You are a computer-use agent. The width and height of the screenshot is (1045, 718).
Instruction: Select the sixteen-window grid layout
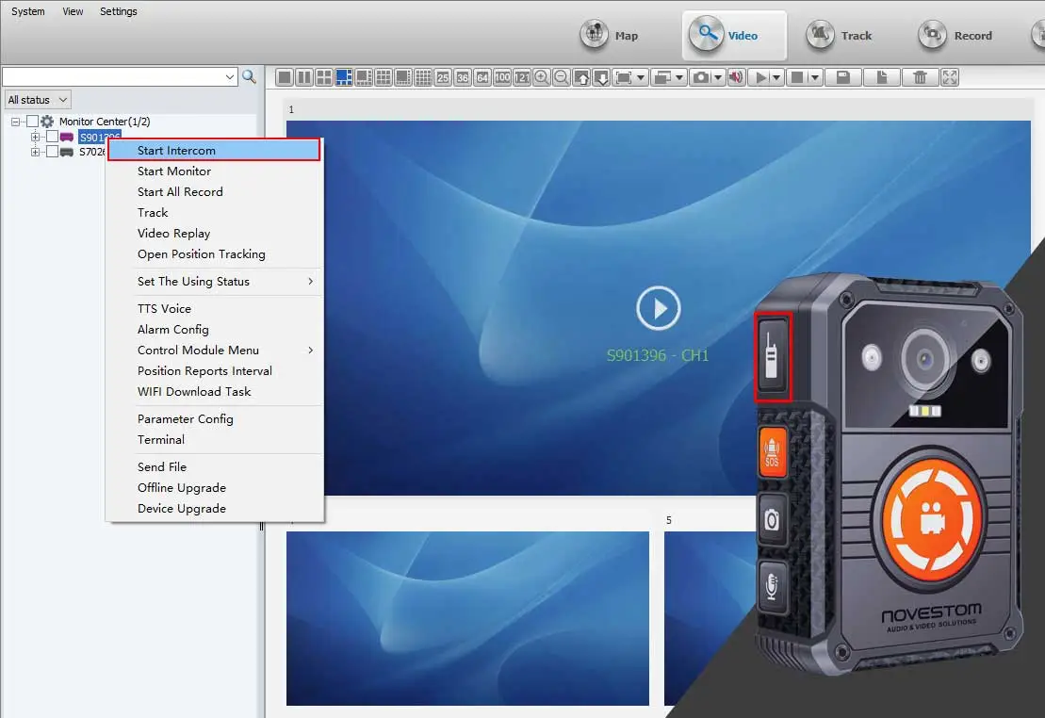423,77
